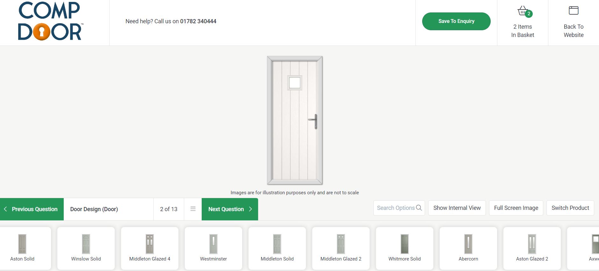Click the previous question chevron arrow

(5, 209)
